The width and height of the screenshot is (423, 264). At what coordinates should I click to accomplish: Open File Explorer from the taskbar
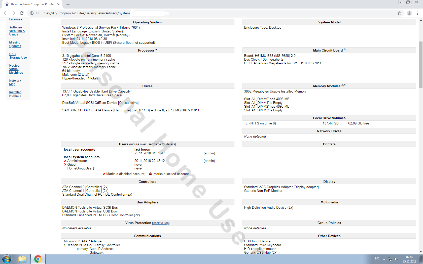click(x=22, y=259)
